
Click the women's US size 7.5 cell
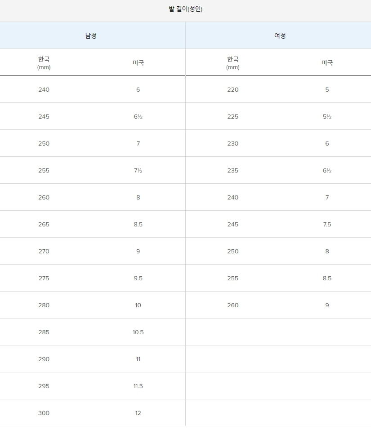tap(327, 224)
